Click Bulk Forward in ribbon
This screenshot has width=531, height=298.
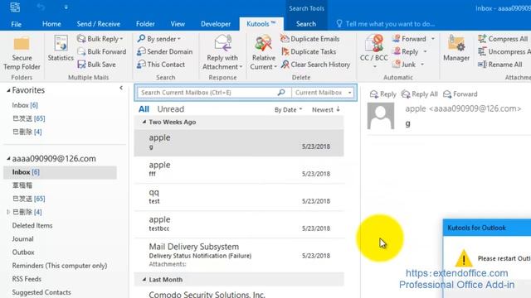point(101,51)
